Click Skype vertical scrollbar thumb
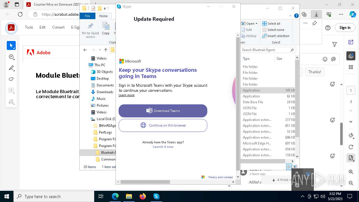This screenshot has height=202, width=359. (238, 104)
